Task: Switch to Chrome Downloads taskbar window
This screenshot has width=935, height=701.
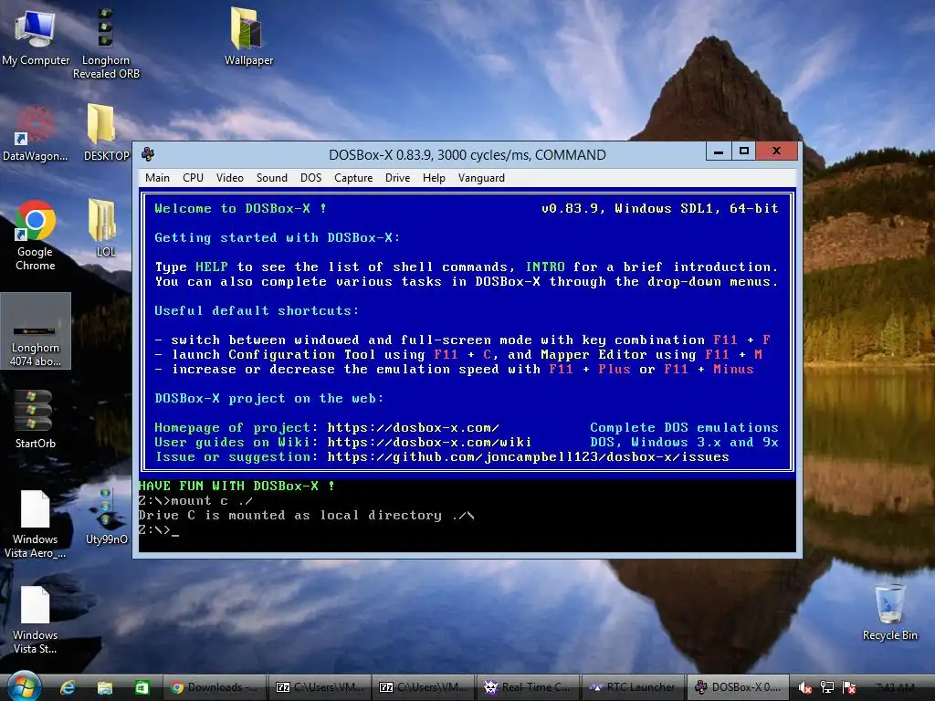Action: (215, 687)
